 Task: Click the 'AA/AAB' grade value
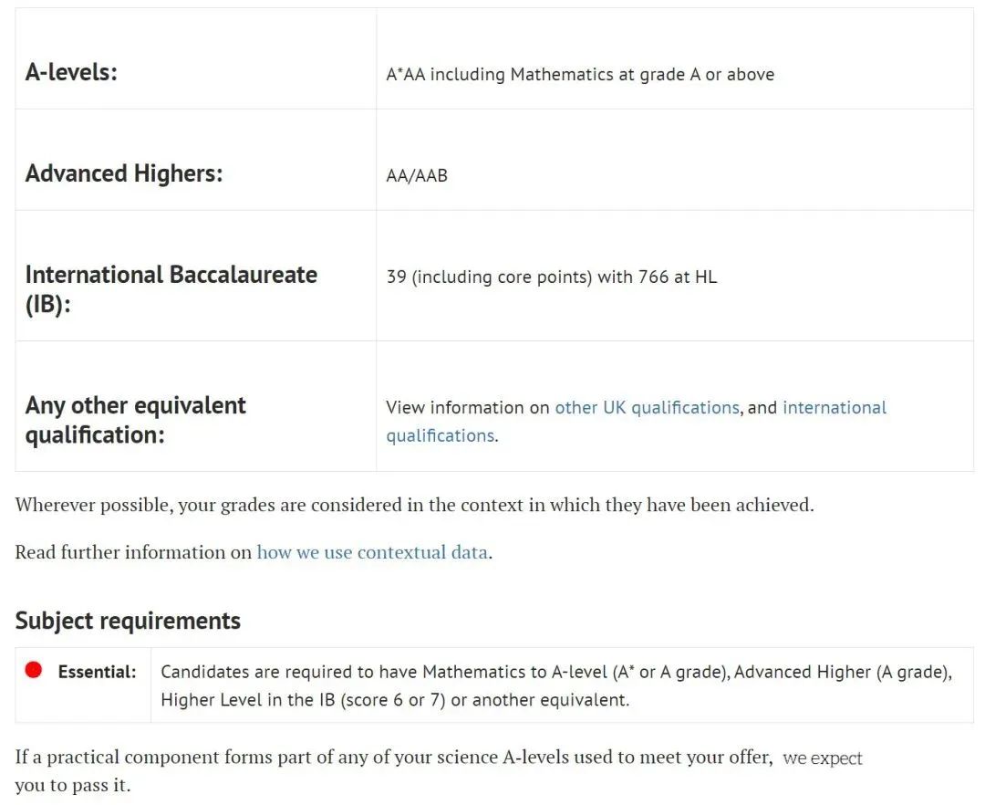417,176
